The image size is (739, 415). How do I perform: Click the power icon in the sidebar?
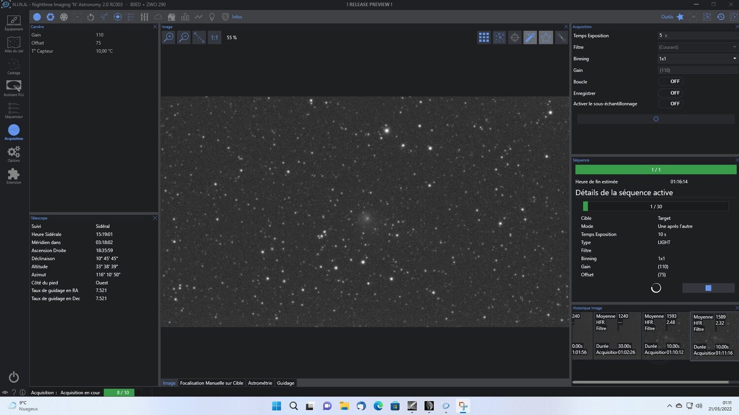tap(14, 377)
